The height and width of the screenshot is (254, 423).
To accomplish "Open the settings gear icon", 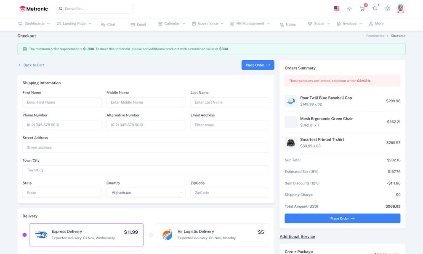I will [x=388, y=9].
